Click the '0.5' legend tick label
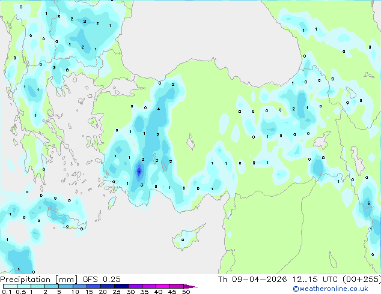The width and height of the screenshot is (381, 294). 20,292
